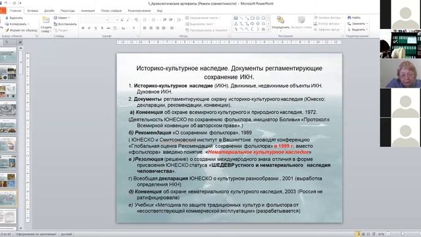Open clipboard pane launcher

(37, 36)
